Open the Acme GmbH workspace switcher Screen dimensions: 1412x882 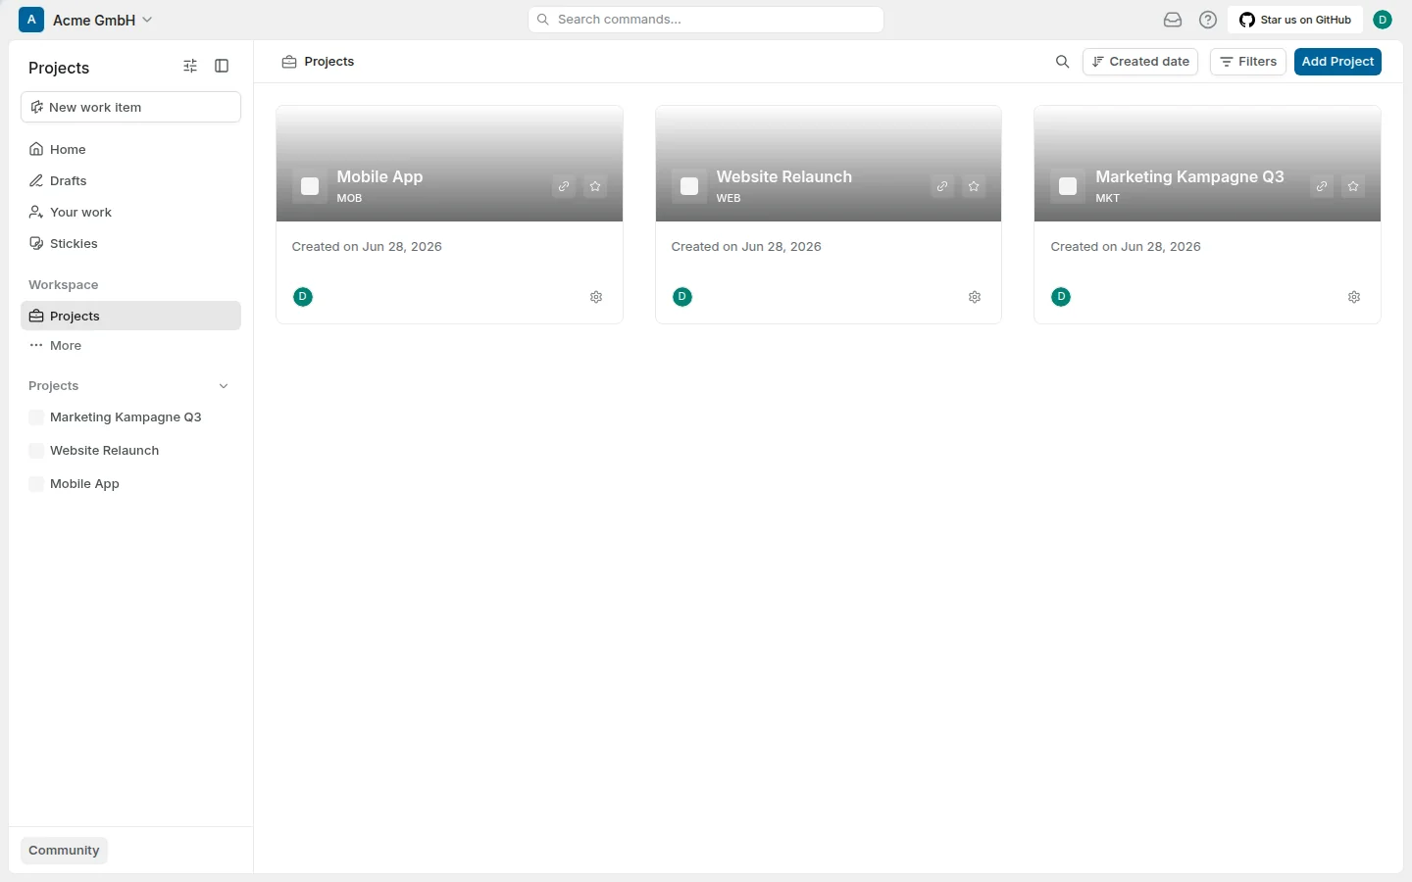coord(86,20)
